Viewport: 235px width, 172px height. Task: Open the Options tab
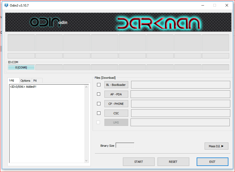click(25, 81)
